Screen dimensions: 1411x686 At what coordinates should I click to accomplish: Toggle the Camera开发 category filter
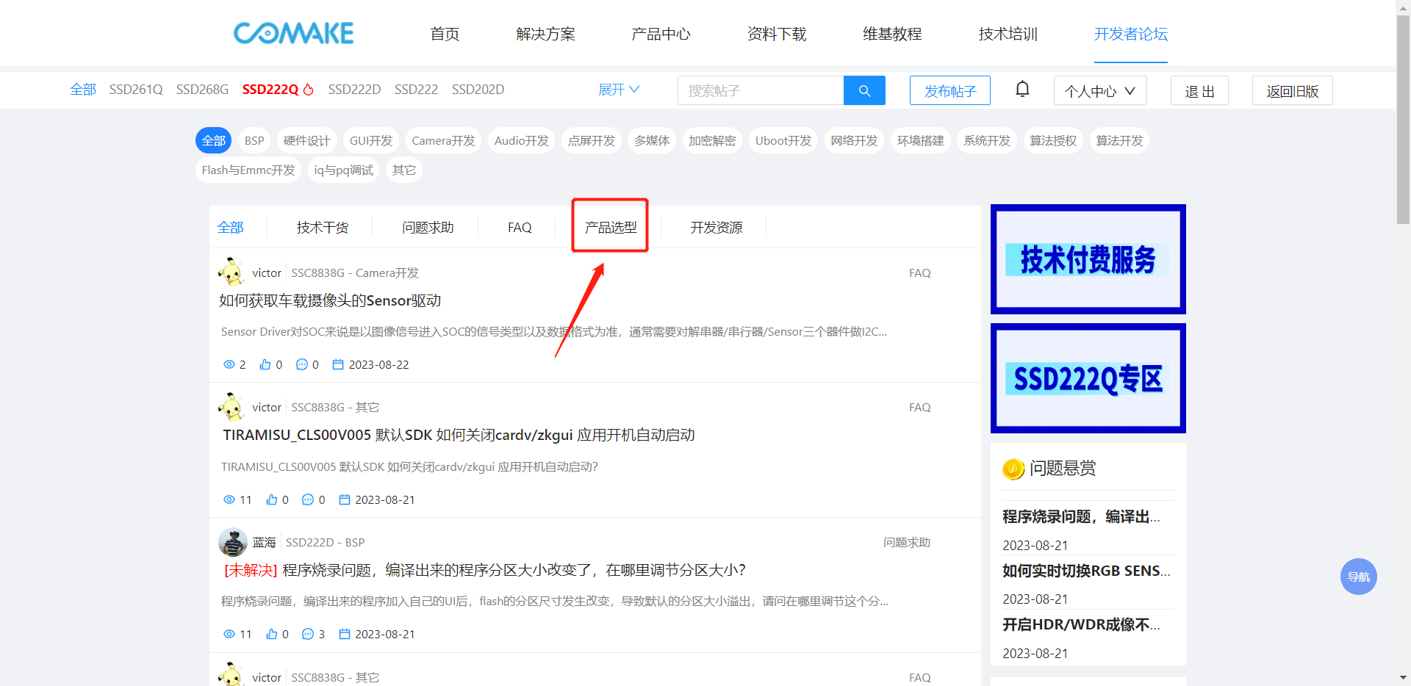(x=443, y=140)
